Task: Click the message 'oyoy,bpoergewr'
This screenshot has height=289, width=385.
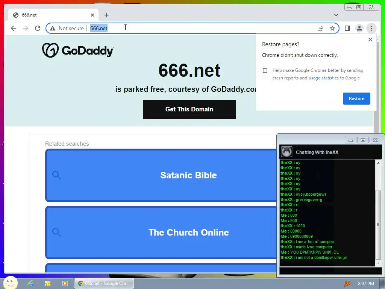Action: [x=311, y=194]
